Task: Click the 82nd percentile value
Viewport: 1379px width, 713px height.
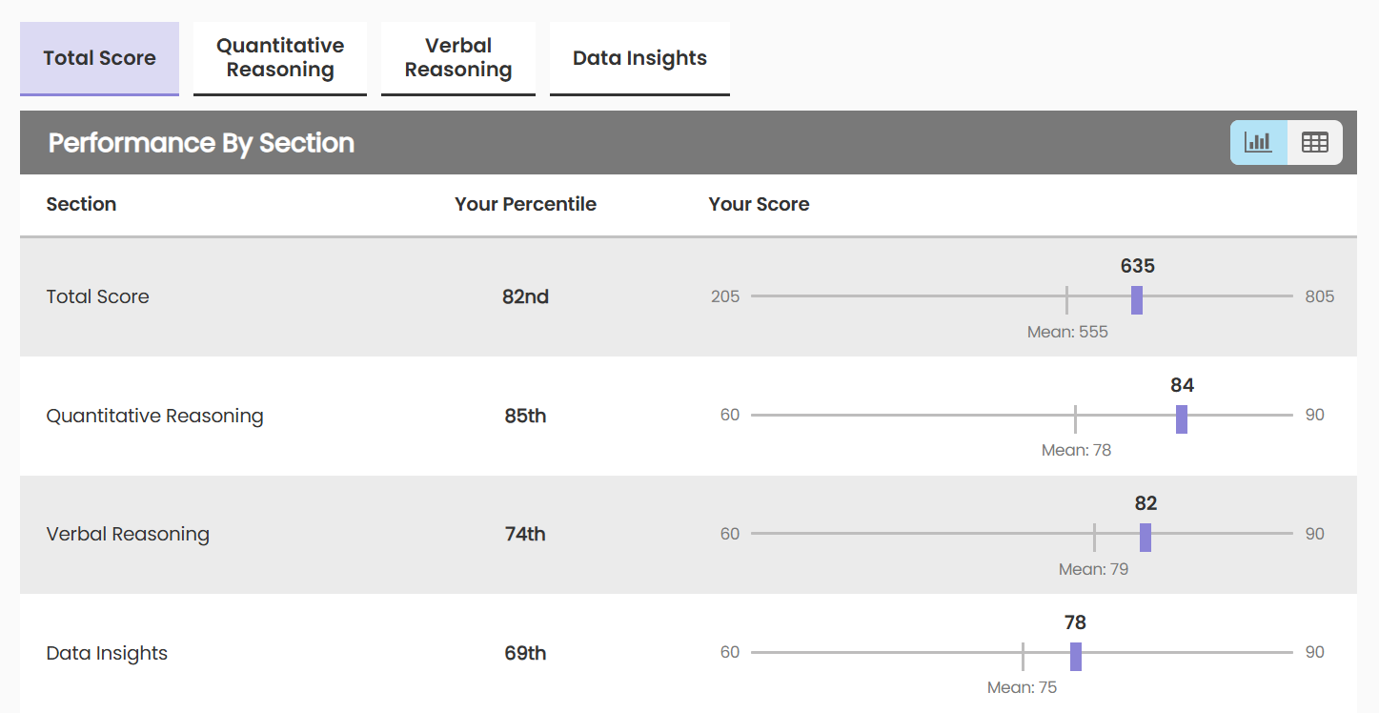Action: pyautogui.click(x=525, y=296)
